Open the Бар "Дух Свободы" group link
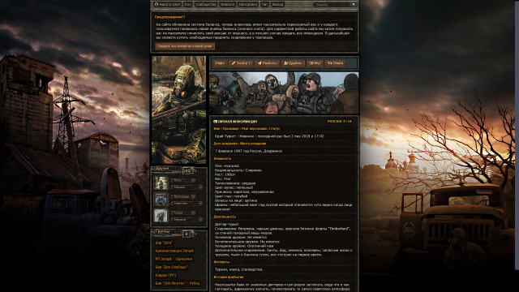The width and height of the screenshot is (519, 292). coord(171,267)
